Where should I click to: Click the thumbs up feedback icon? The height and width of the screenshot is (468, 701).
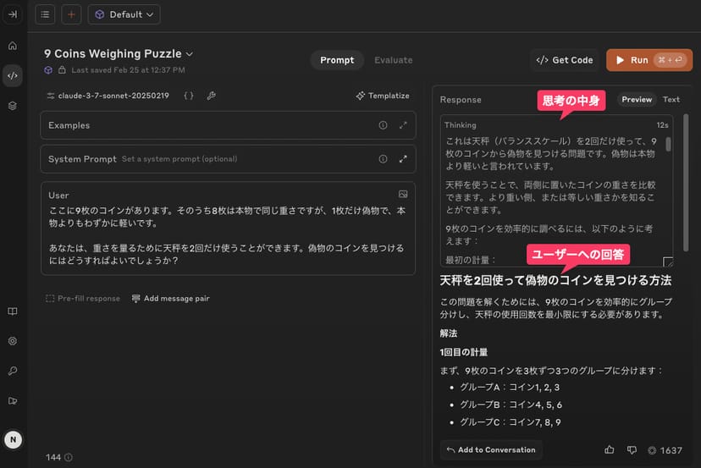click(x=610, y=450)
